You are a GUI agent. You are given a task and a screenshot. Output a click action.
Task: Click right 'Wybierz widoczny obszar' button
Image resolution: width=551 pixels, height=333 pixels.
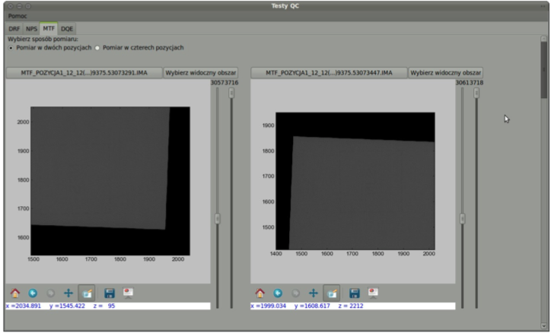[x=445, y=73]
